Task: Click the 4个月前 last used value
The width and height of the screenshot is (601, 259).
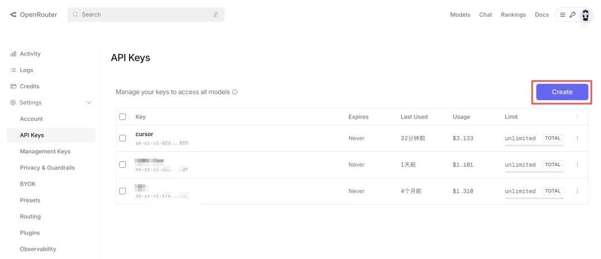Action: click(411, 191)
